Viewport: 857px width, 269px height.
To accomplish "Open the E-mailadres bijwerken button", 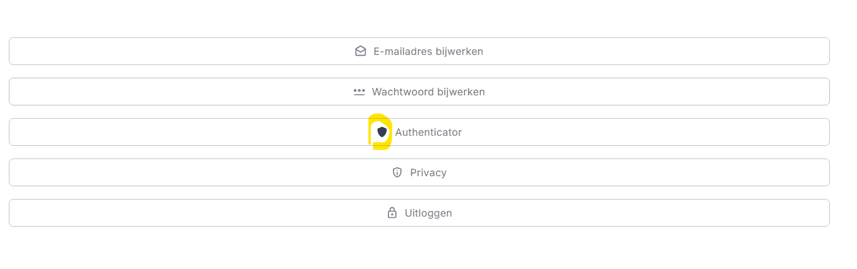I will (x=419, y=51).
